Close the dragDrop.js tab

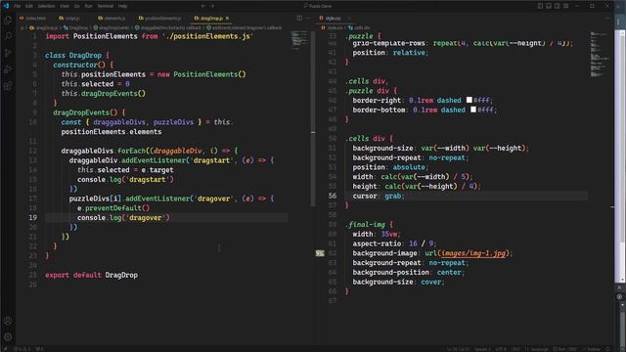coord(227,18)
